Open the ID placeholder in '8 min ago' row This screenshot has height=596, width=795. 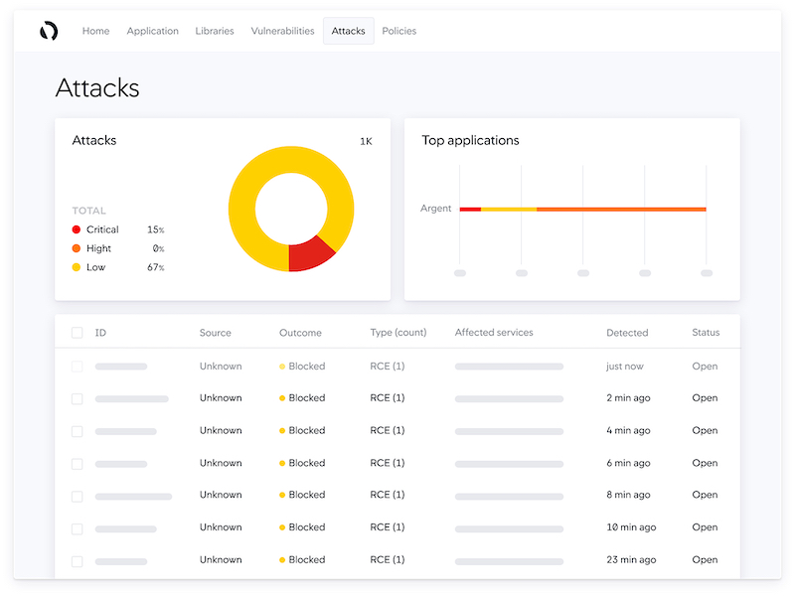[x=133, y=497]
